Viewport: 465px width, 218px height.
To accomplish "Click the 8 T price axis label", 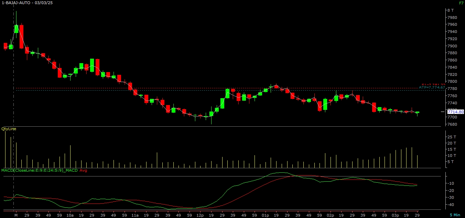I will pos(450,10).
